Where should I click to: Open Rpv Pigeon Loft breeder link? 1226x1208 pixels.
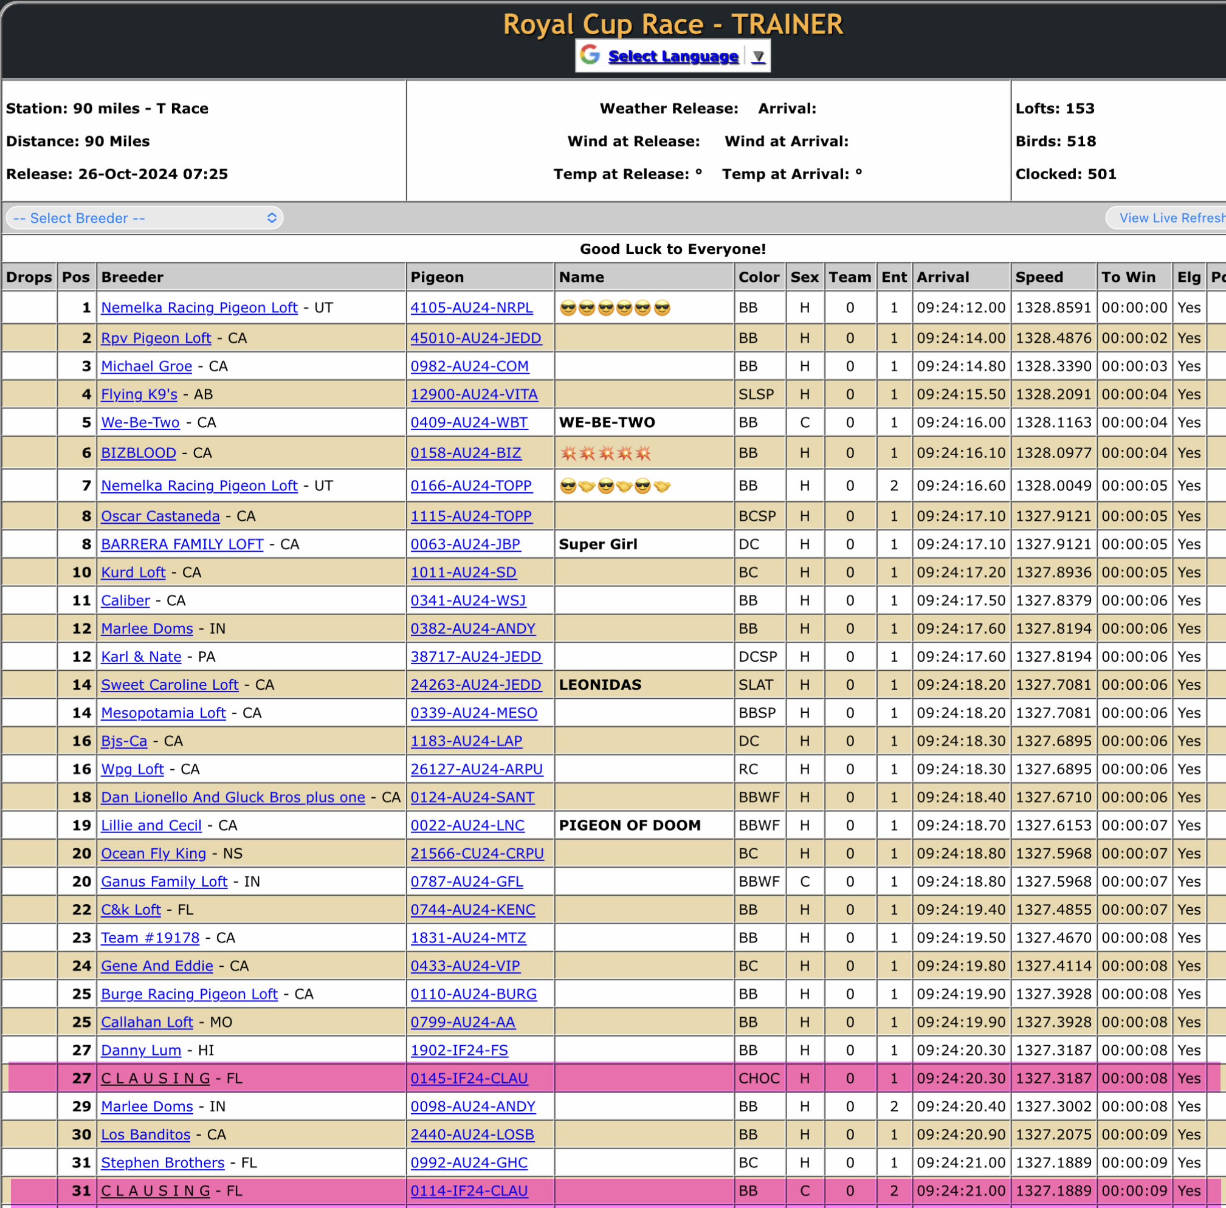(x=156, y=338)
